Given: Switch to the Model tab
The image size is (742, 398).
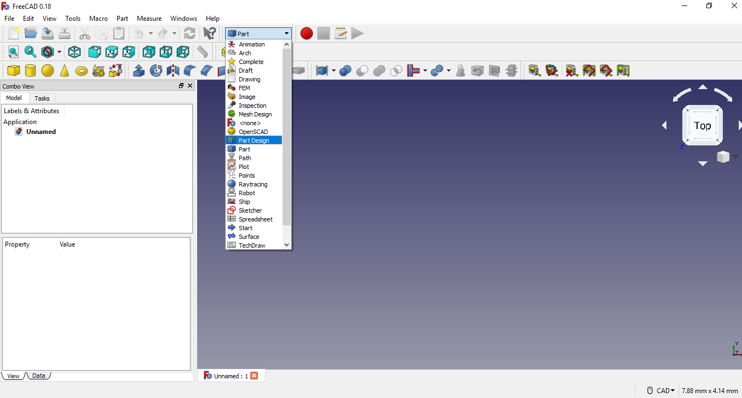Looking at the screenshot, I should 14,98.
